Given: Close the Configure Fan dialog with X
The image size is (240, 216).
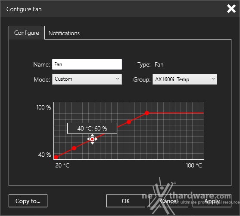Looking at the screenshot, I should pos(231,9).
